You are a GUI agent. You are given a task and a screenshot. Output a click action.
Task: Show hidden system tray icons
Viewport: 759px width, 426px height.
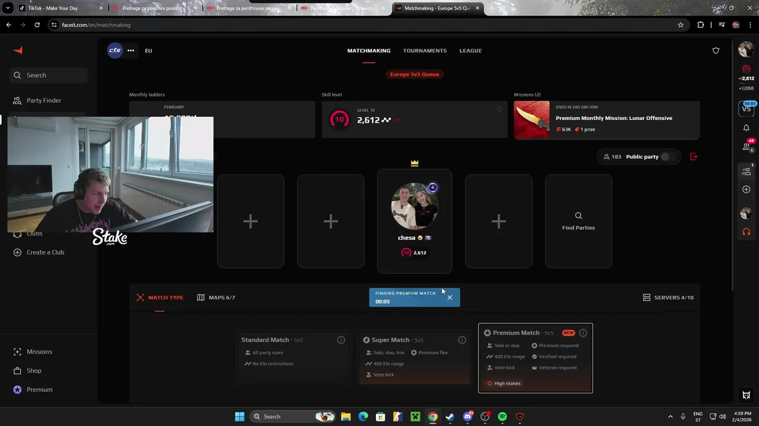click(670, 417)
